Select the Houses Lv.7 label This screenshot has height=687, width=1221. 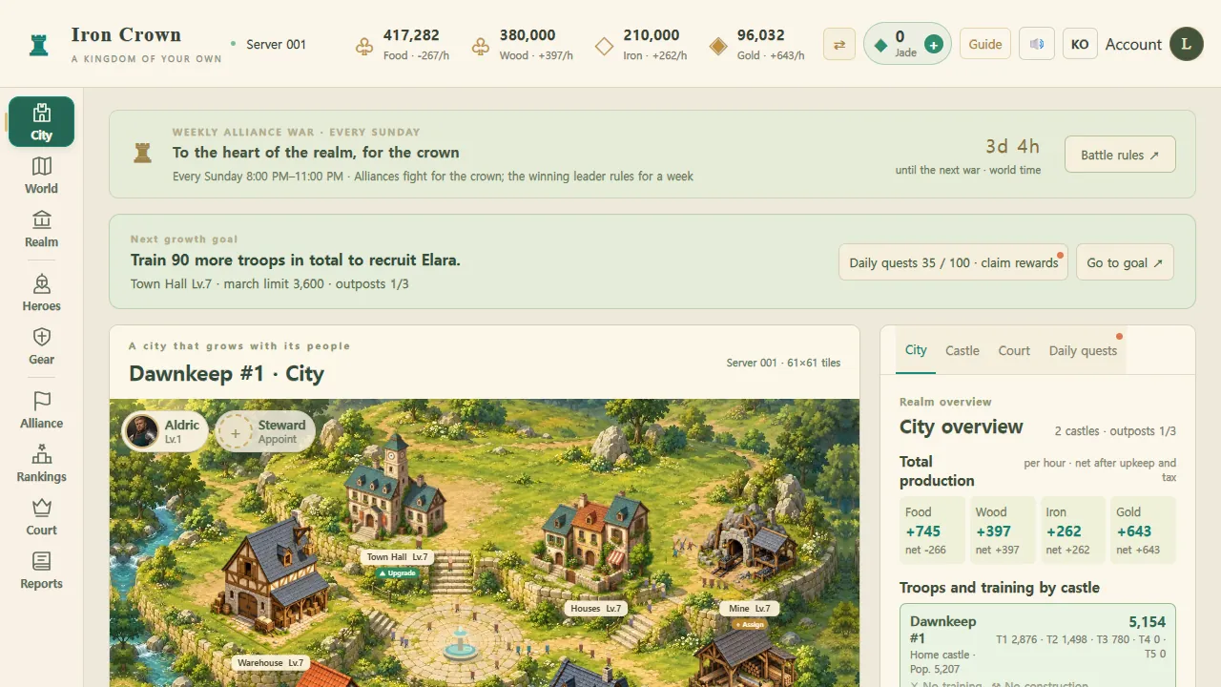coord(596,608)
